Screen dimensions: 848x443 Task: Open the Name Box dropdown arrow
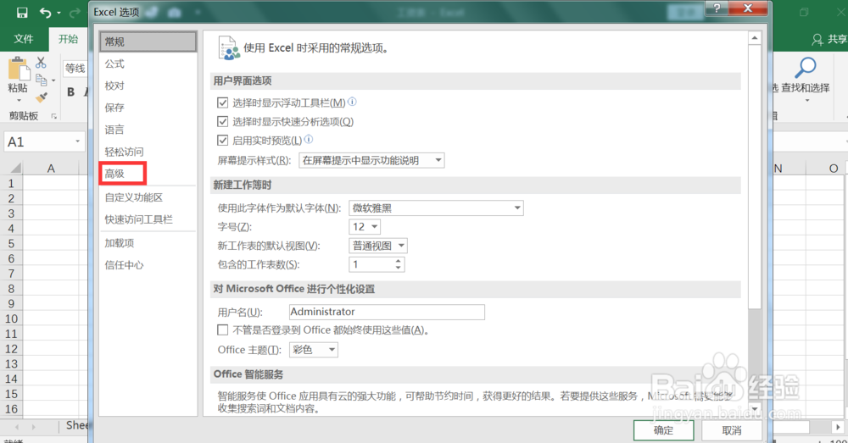77,141
